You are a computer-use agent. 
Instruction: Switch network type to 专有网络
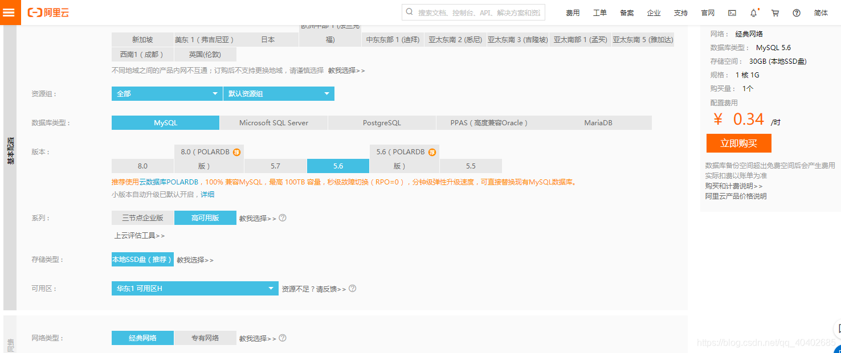(x=205, y=337)
